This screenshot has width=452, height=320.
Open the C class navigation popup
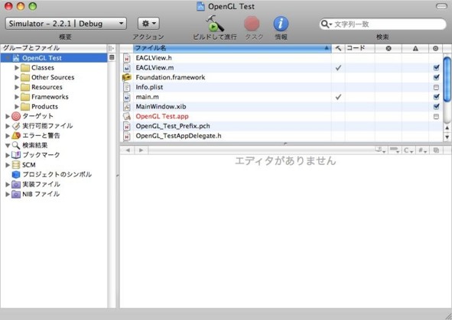tap(408, 150)
